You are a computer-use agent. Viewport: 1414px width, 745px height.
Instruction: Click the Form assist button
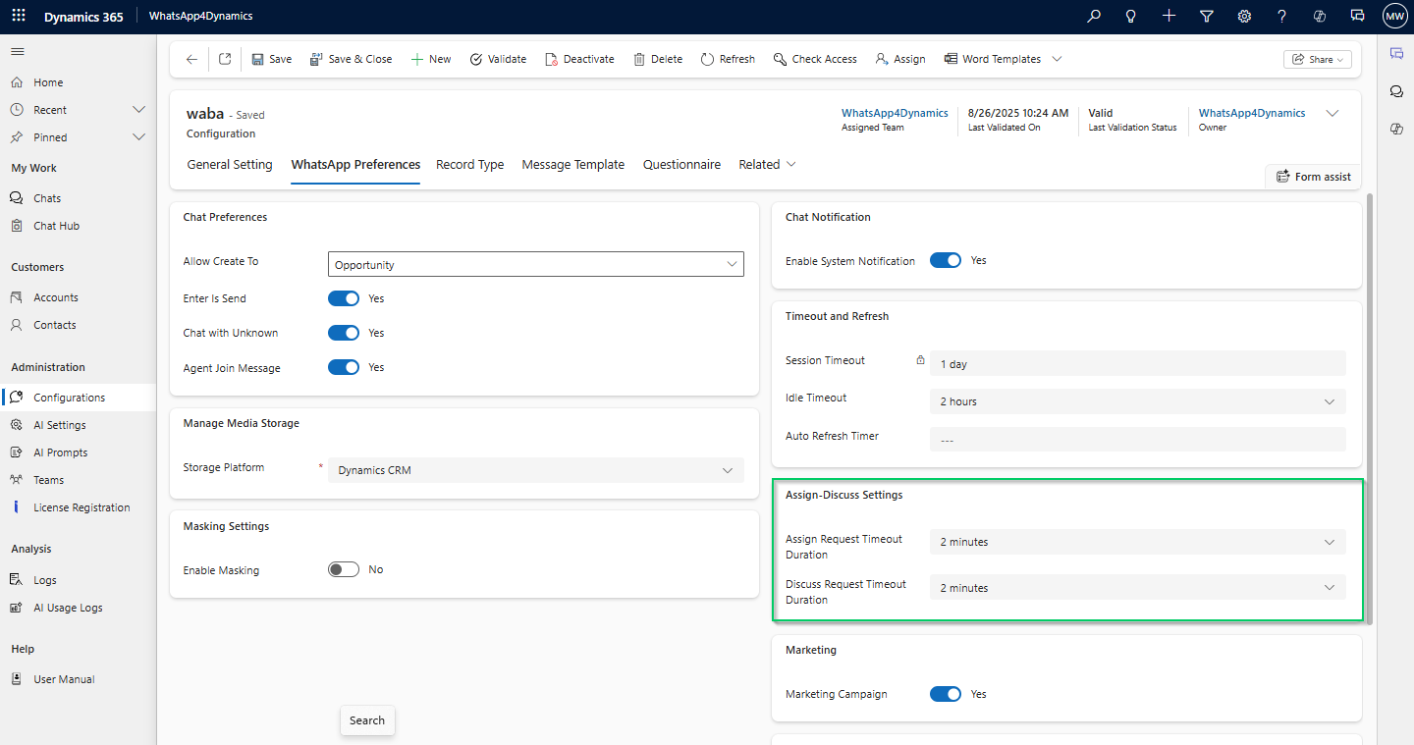[1313, 177]
